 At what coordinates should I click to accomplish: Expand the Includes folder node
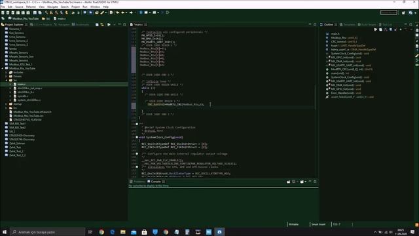pyautogui.click(x=6, y=73)
